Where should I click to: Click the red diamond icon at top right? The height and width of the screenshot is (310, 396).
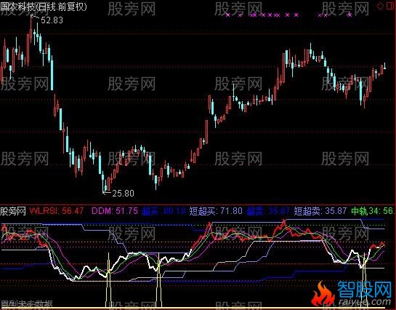click(x=380, y=7)
